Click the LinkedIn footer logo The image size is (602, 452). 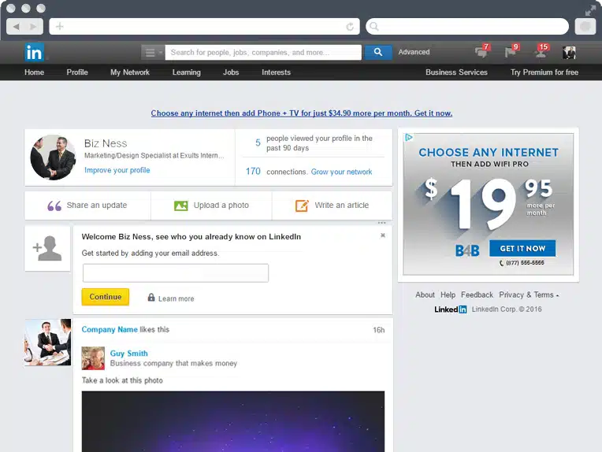point(451,309)
